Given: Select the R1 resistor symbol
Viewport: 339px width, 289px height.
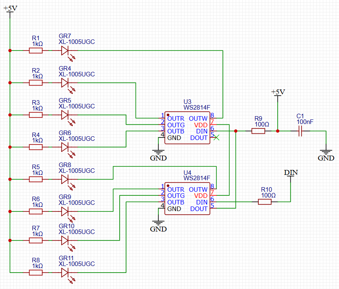Looking at the screenshot, I should click(x=35, y=50).
